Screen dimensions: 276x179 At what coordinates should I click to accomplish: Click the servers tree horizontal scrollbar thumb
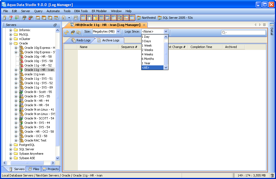[x=27, y=163]
